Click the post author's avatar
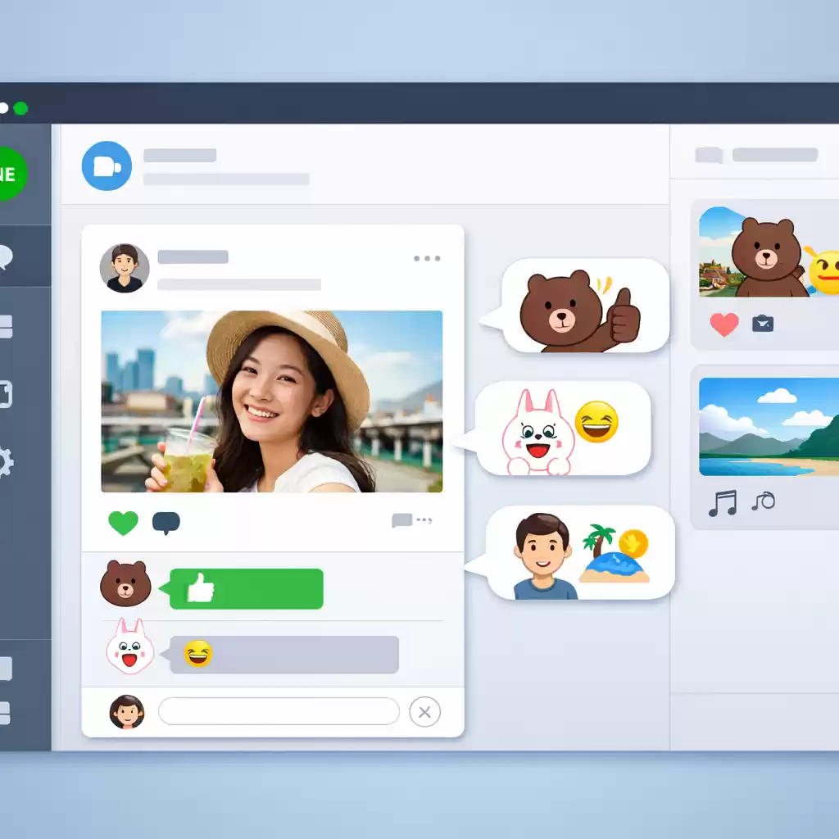 125,268
